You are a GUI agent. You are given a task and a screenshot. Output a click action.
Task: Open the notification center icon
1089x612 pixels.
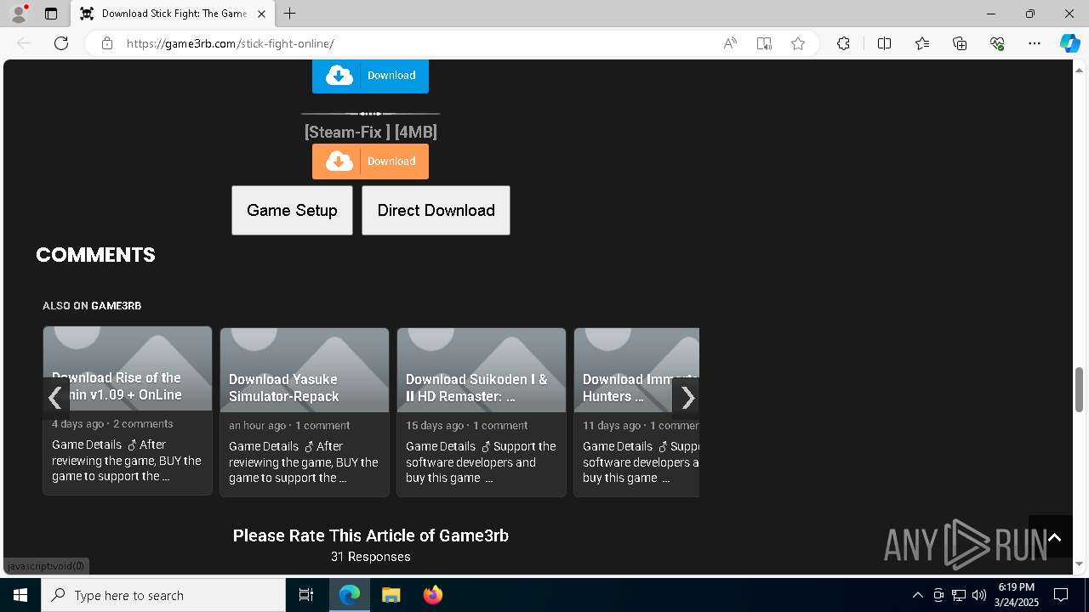tap(1061, 595)
